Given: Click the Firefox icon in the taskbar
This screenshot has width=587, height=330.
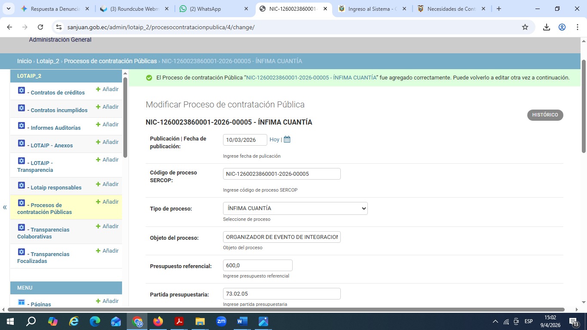Looking at the screenshot, I should [x=158, y=321].
